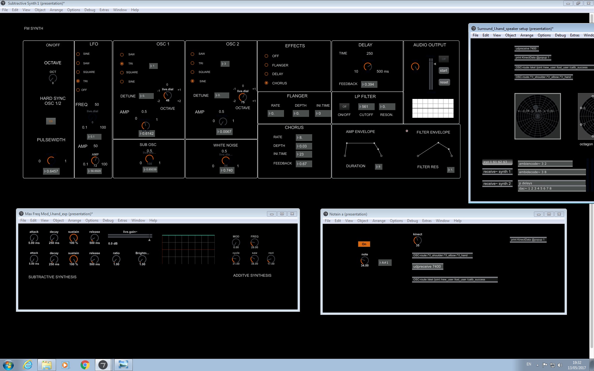Open Max application from Windows taskbar
Viewport: 594px width, 371px height.
click(x=103, y=365)
